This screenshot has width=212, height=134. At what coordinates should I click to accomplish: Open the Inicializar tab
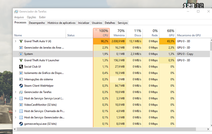point(83,23)
